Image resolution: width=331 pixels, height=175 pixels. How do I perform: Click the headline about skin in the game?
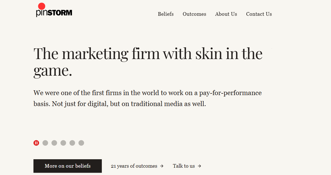148,62
